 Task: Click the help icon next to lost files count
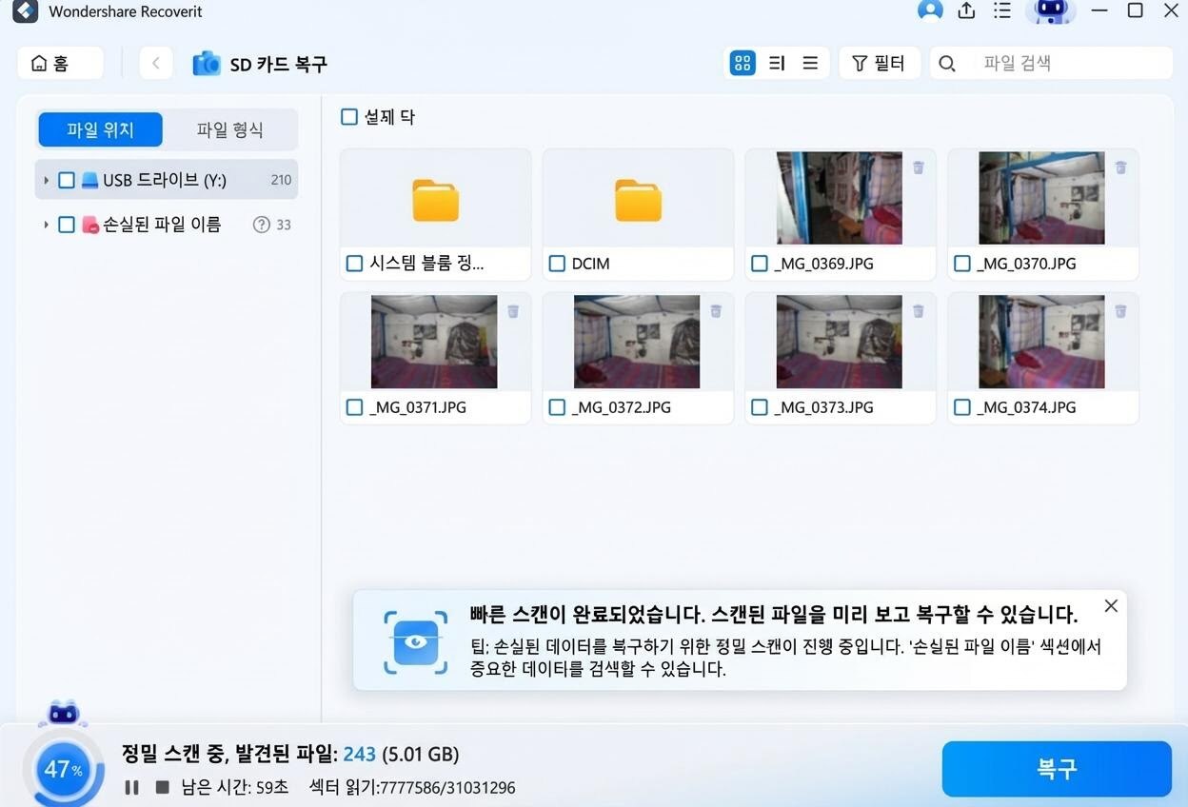tap(261, 225)
